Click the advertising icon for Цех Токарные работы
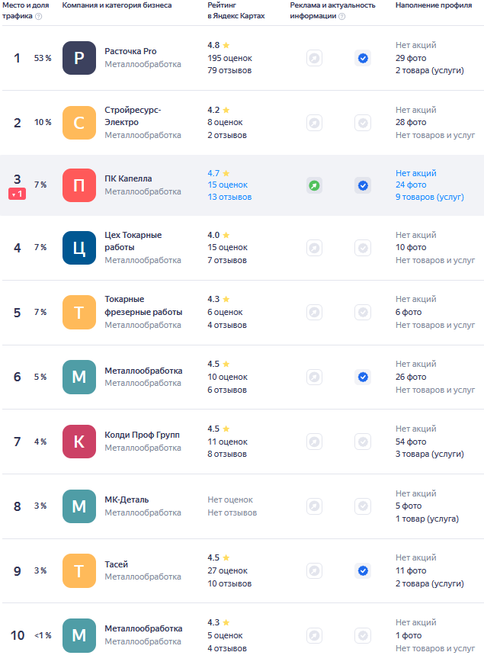 315,248
